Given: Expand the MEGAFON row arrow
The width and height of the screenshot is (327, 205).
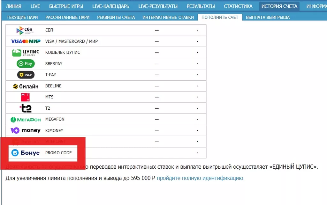Looking at the screenshot, I should click(x=197, y=119).
